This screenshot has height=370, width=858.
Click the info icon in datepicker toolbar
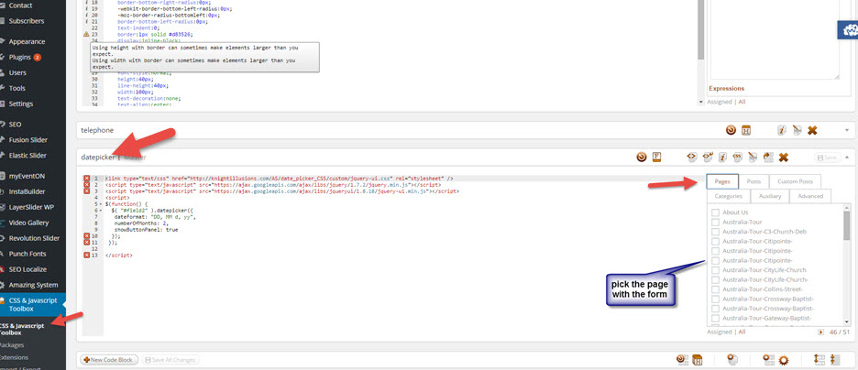(721, 158)
